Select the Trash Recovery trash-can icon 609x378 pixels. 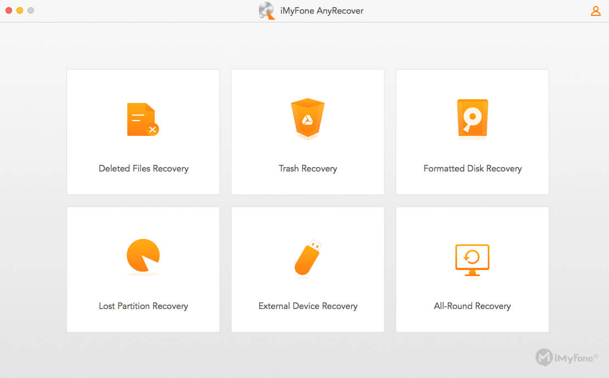pos(307,118)
